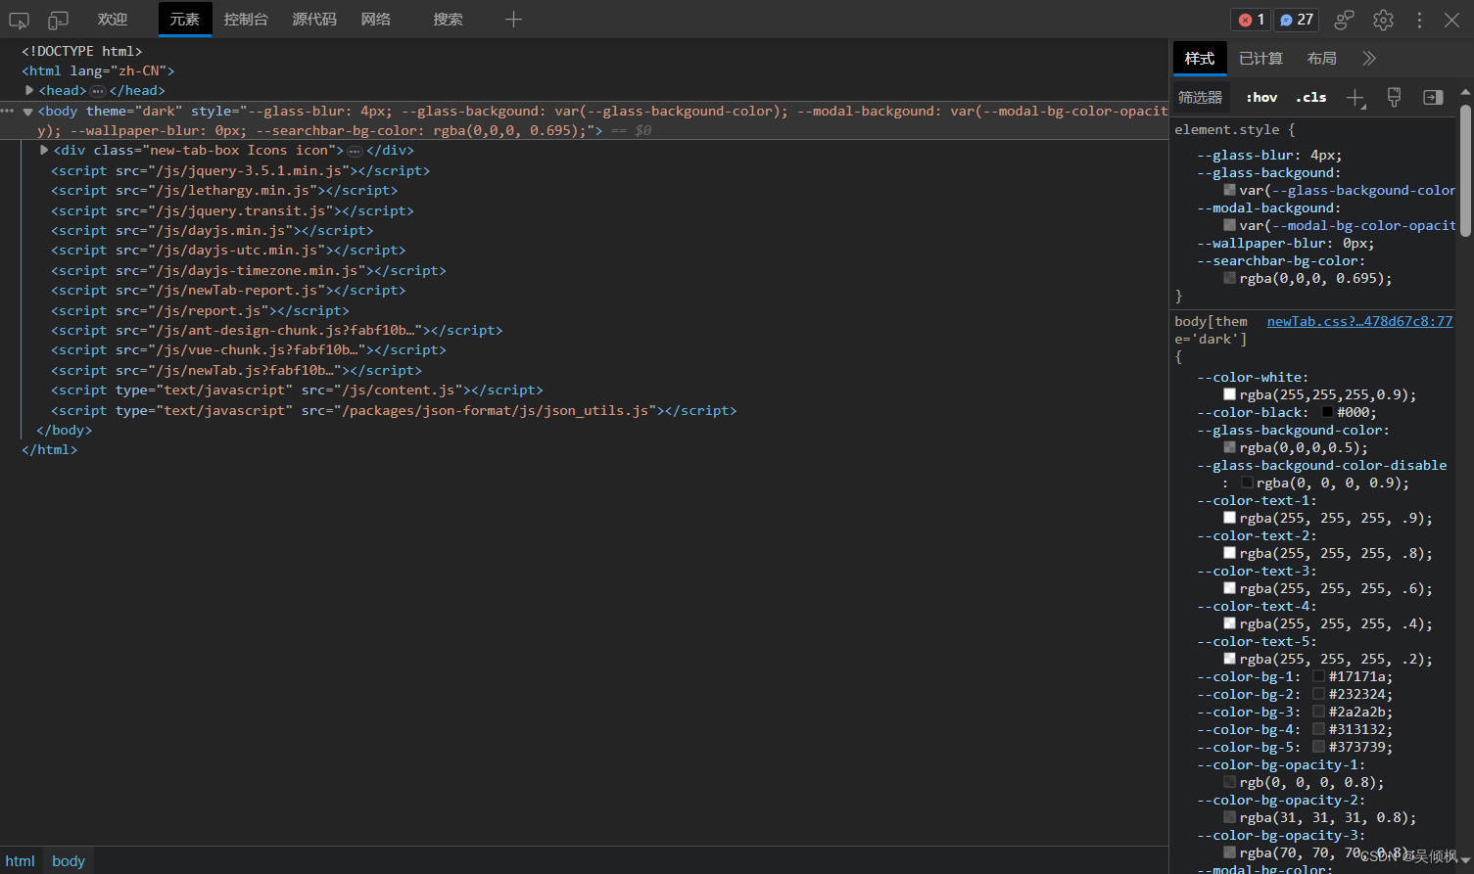Toggle device emulation toolbar icon
This screenshot has width=1474, height=874.
coord(59,20)
